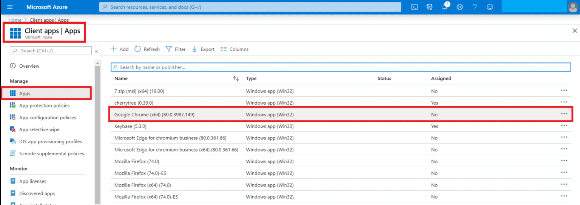580x205 pixels.
Task: Click the Refresh button
Action: tap(147, 49)
